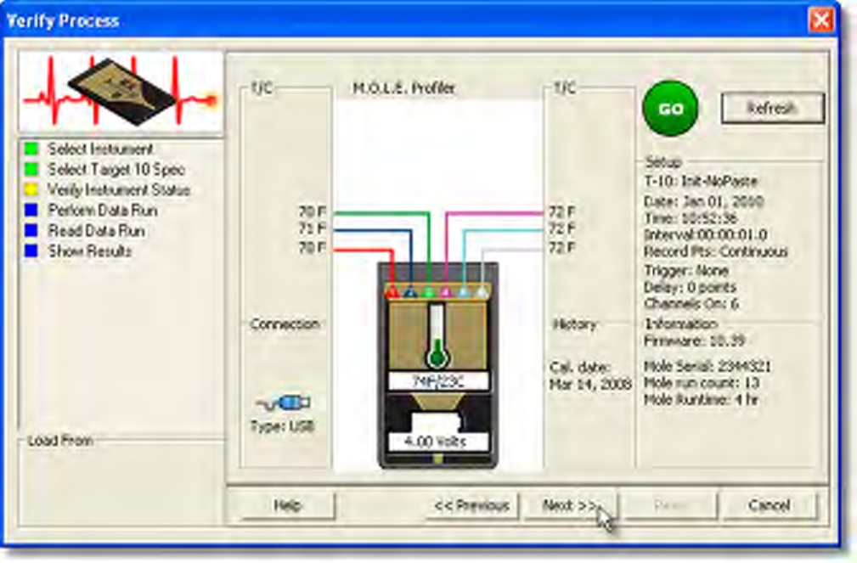Screen dimensions: 857x563
Task: Click the USB connection plug icon
Action: (x=283, y=403)
